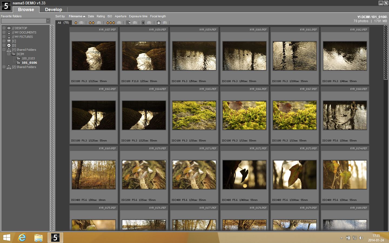The height and width of the screenshot is (243, 389).
Task: Select the XYR_0157.PEF photo thumbnail
Action: (94, 56)
